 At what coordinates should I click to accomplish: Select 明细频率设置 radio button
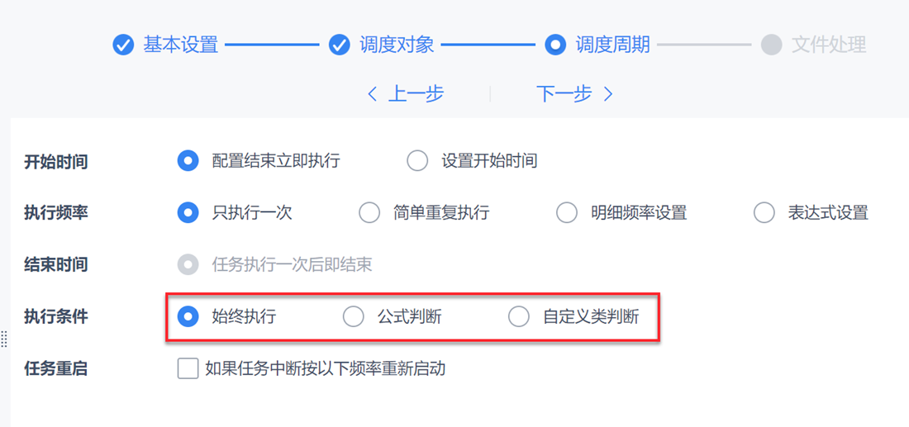[567, 213]
